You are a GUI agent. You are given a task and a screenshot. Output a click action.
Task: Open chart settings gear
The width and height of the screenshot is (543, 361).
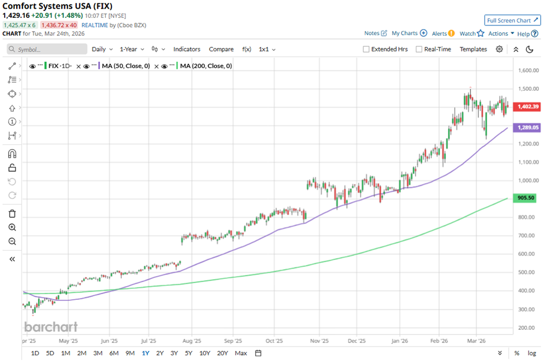[x=499, y=49]
